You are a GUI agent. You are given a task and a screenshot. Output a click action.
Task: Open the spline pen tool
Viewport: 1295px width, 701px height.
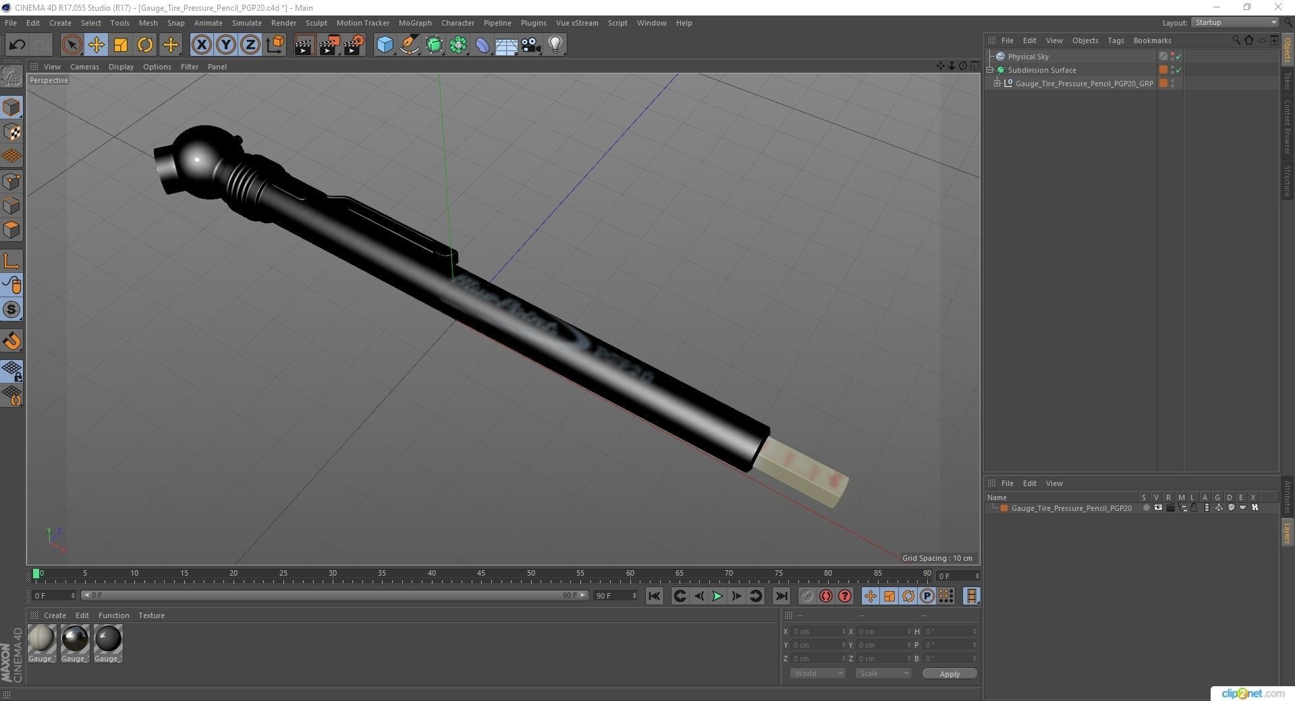(x=409, y=45)
